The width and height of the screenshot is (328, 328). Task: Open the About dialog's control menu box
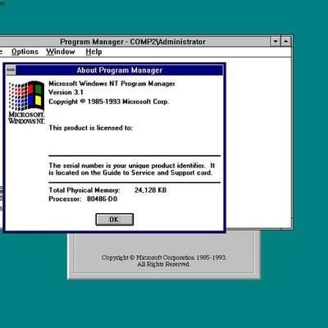tap(11, 71)
